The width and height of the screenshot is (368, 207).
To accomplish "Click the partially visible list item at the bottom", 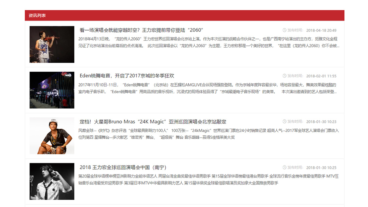I will tap(184, 205).
